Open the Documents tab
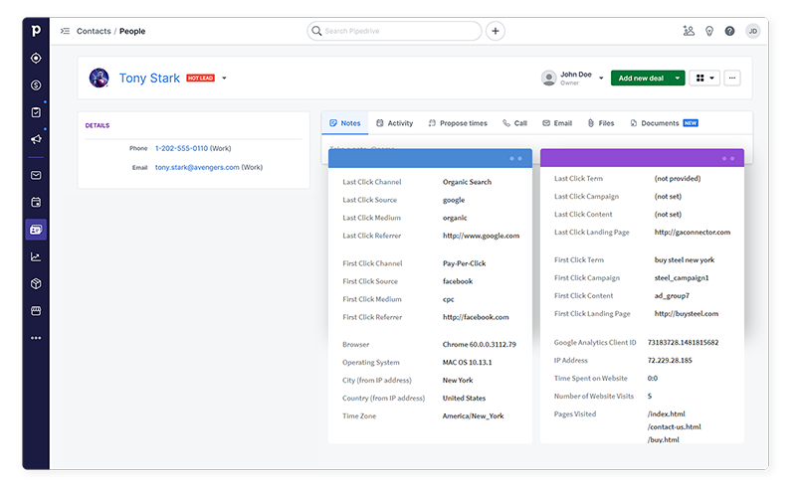This screenshot has height=491, width=801. click(664, 123)
